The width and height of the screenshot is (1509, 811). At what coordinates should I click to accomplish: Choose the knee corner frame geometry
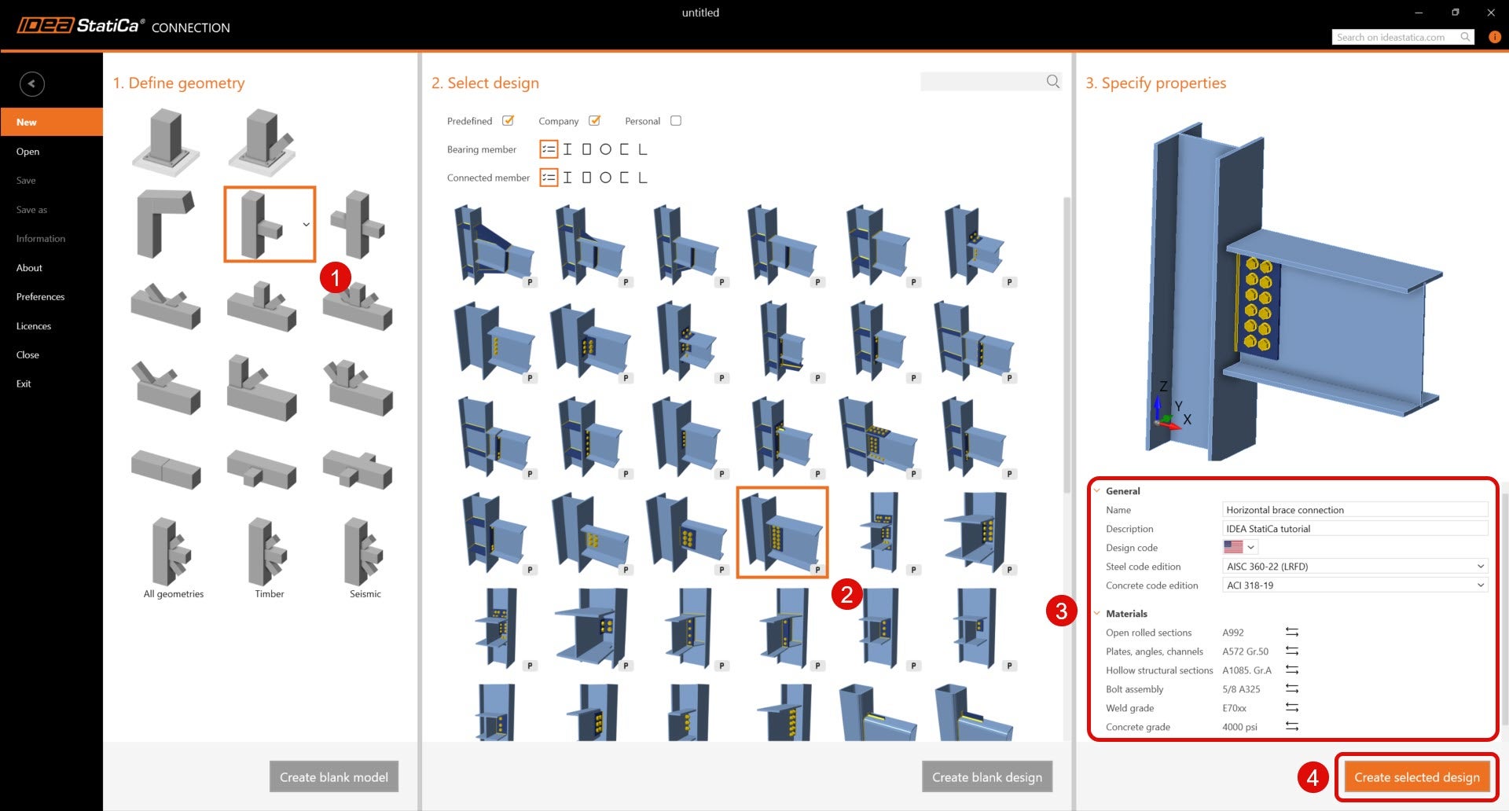pyautogui.click(x=166, y=224)
